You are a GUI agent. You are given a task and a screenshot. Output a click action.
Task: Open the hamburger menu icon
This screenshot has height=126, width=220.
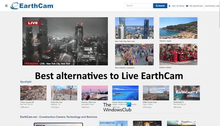pos(6,6)
